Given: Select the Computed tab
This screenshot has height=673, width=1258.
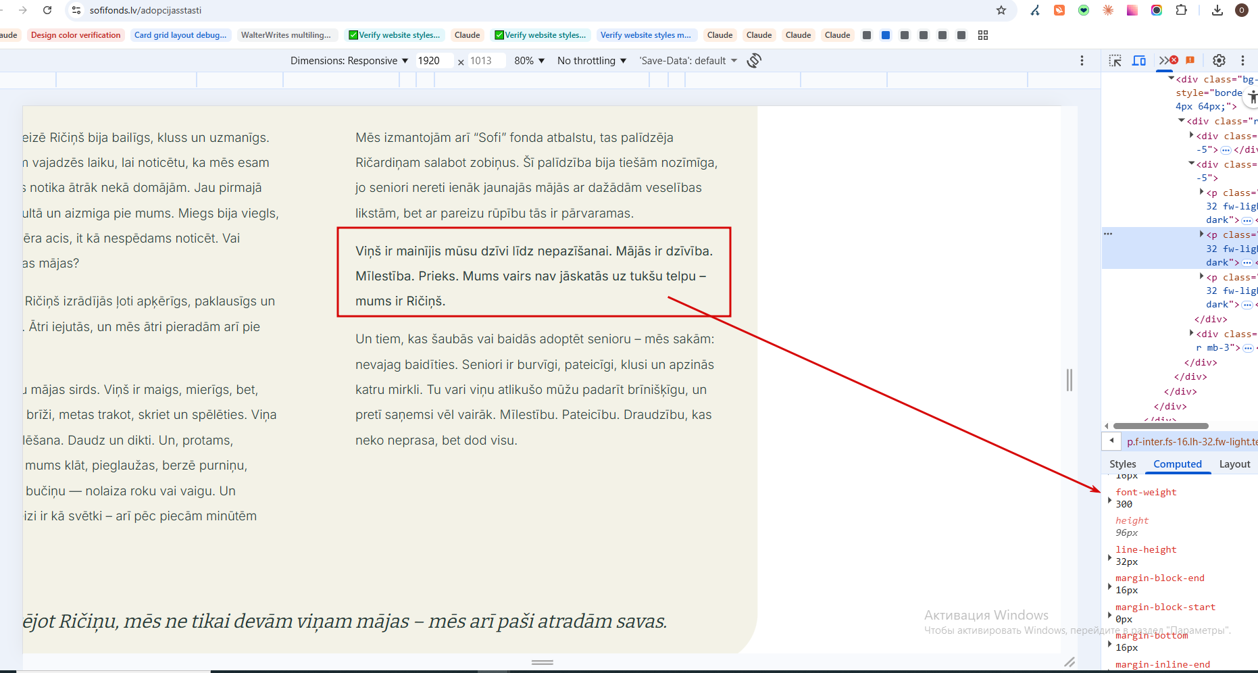Looking at the screenshot, I should pos(1178,464).
